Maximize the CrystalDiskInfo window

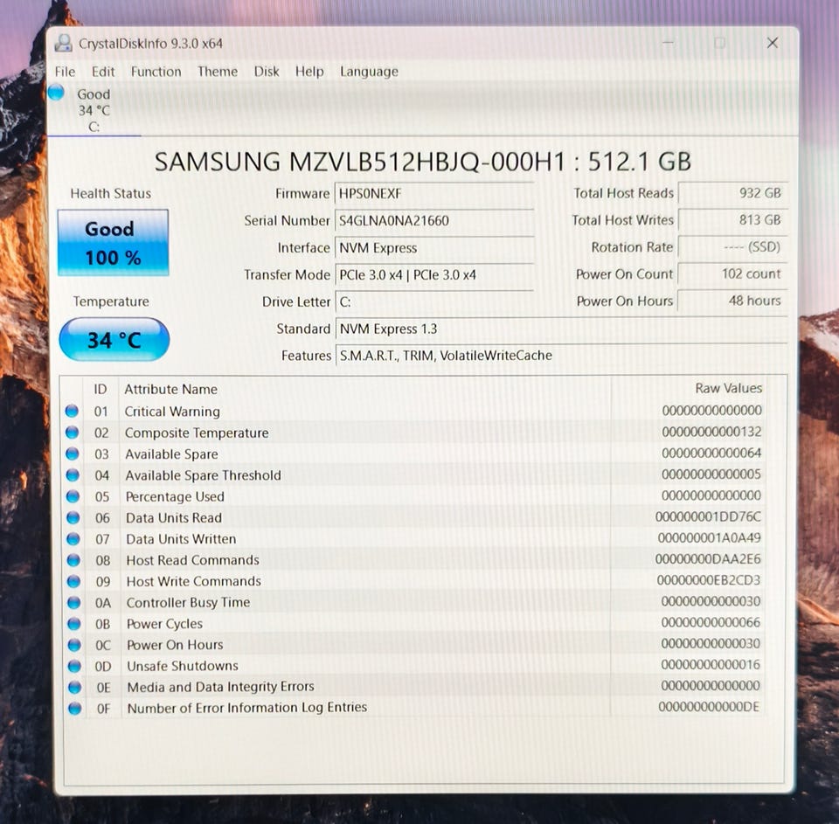pos(719,43)
